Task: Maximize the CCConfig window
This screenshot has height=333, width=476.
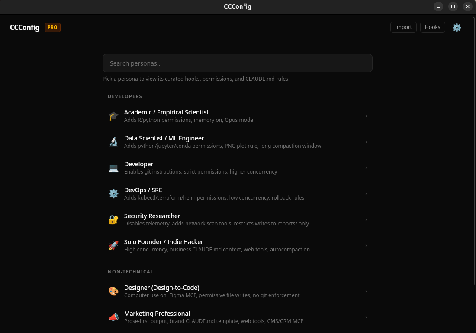Action: pyautogui.click(x=453, y=6)
